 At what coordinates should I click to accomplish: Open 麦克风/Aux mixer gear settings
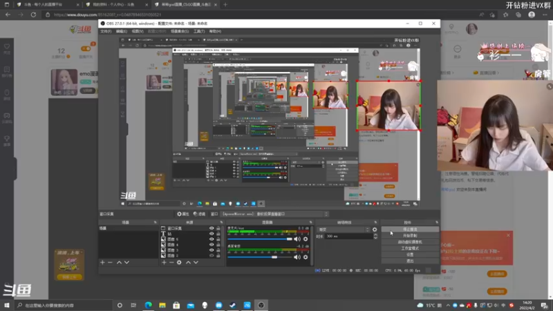pos(306,239)
